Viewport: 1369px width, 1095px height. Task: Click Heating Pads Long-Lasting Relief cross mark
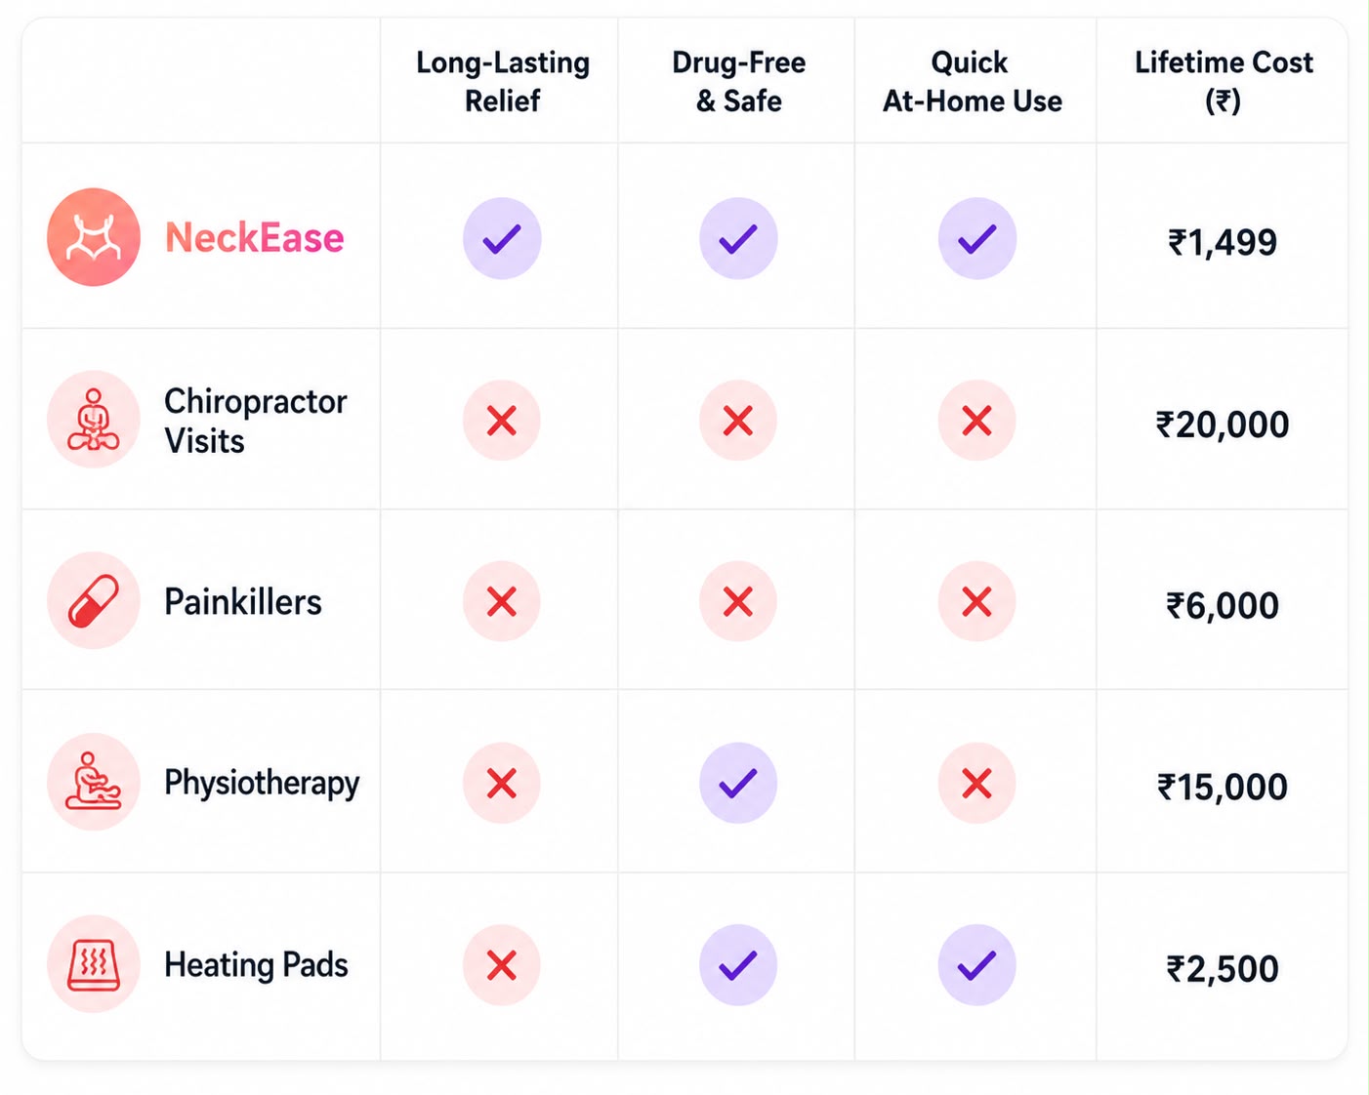[x=502, y=965]
